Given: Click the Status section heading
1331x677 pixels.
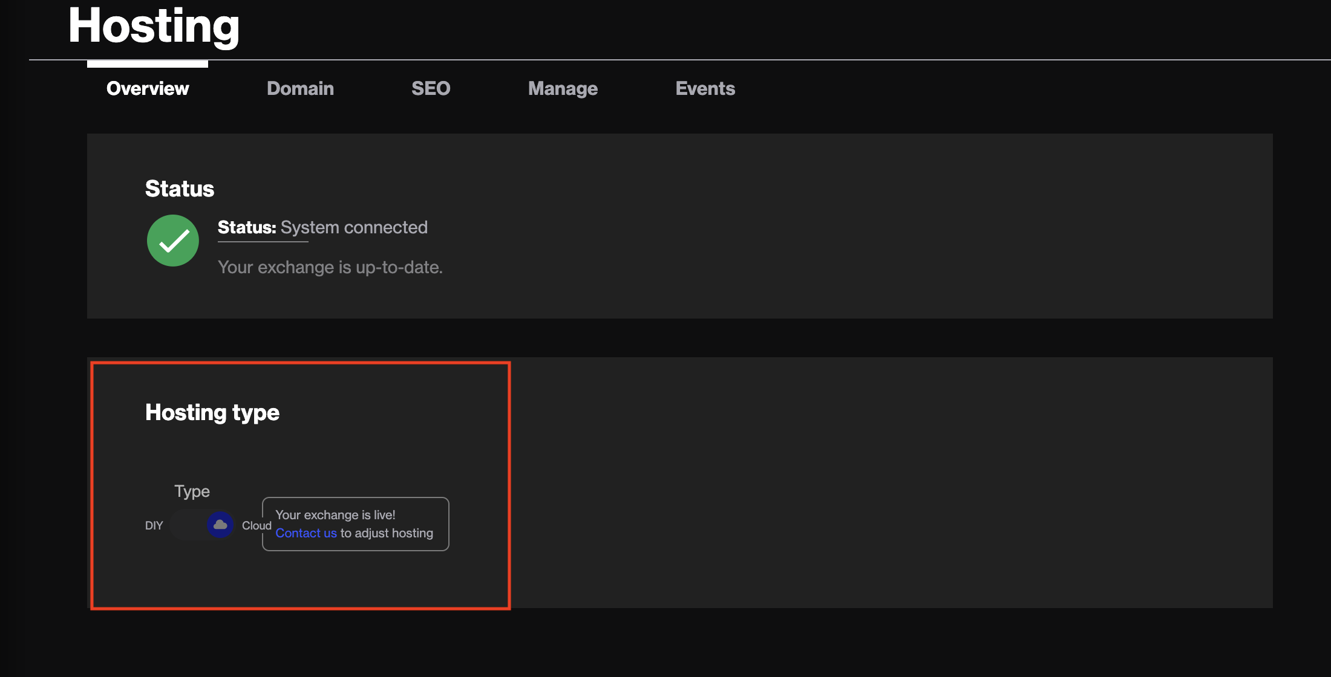Looking at the screenshot, I should pyautogui.click(x=180, y=189).
